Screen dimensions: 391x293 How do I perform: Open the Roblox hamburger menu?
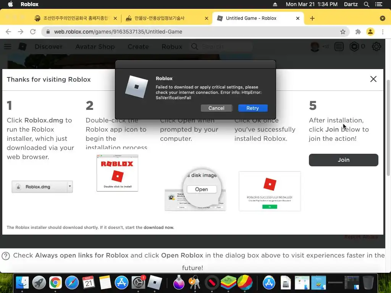[x=8, y=47]
